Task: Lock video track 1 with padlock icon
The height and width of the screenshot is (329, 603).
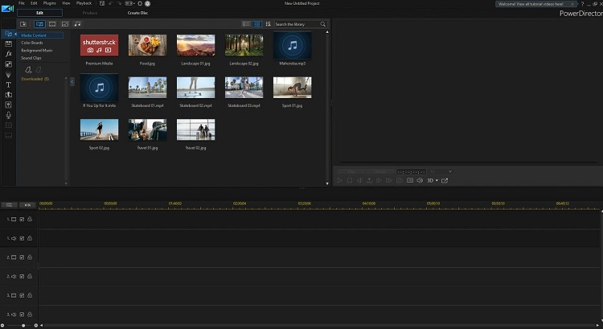Action: point(30,219)
